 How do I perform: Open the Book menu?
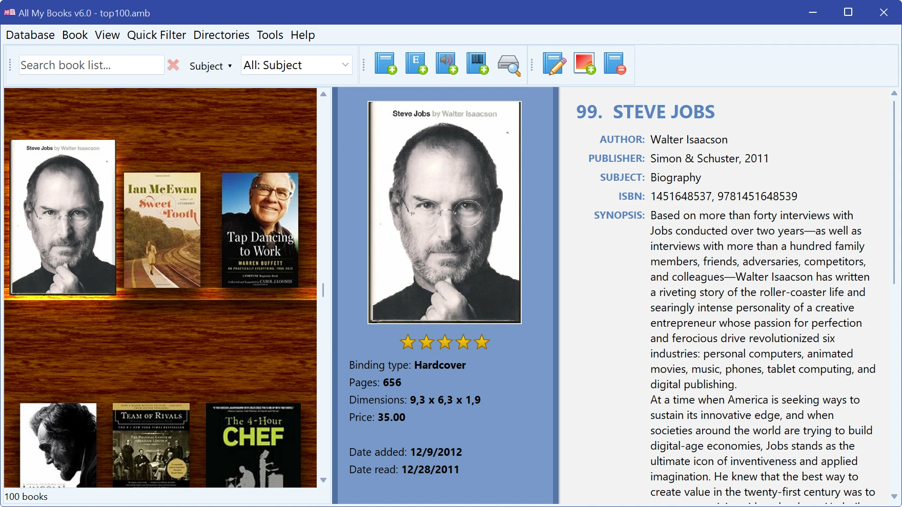75,35
